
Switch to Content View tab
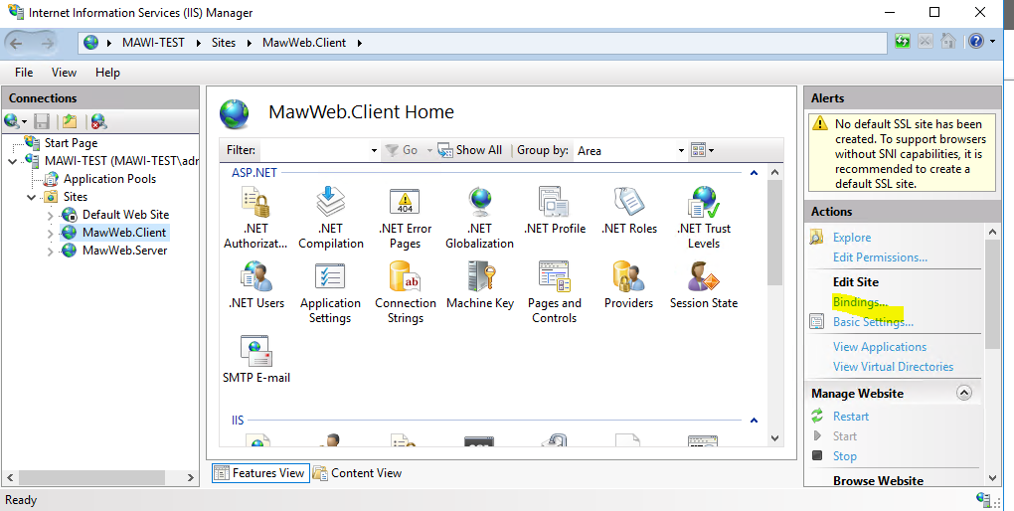358,473
